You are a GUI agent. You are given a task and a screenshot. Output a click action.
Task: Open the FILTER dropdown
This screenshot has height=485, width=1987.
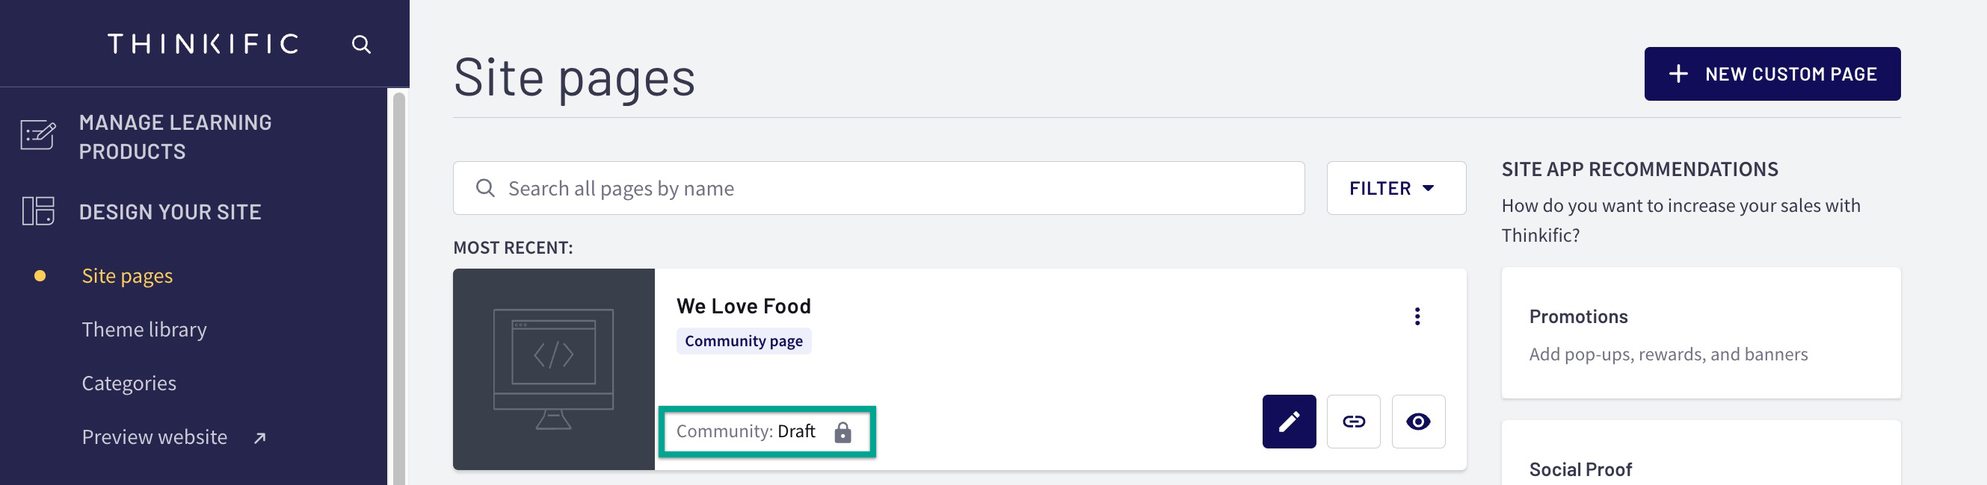point(1396,188)
